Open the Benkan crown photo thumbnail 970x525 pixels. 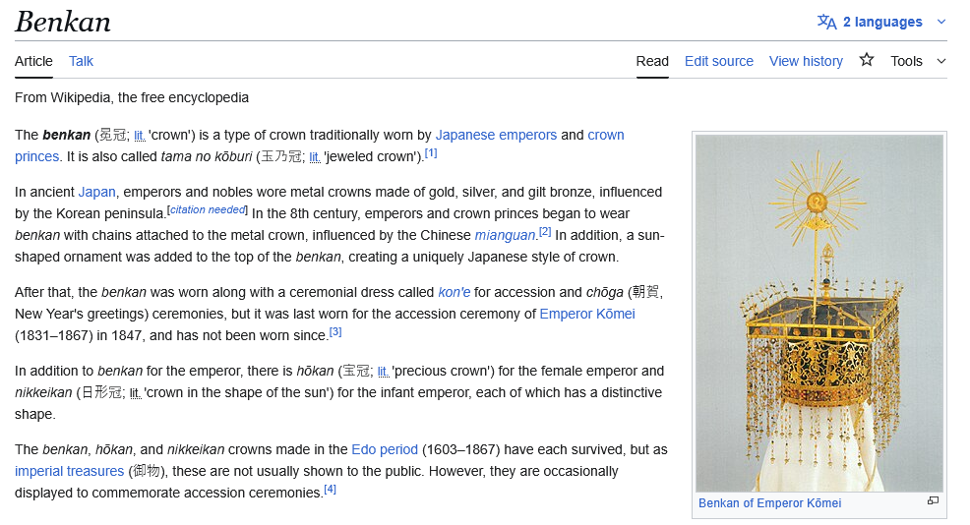coord(819,313)
